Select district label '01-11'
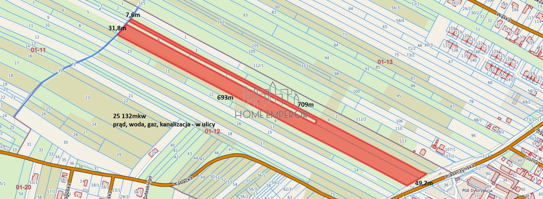The image size is (543, 199). click(x=39, y=50)
